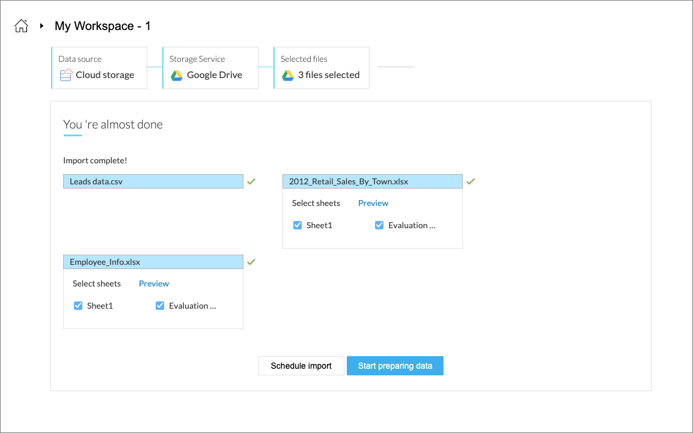The image size is (693, 433).
Task: Click the Google Drive icon under Storage Service
Action: [x=177, y=75]
